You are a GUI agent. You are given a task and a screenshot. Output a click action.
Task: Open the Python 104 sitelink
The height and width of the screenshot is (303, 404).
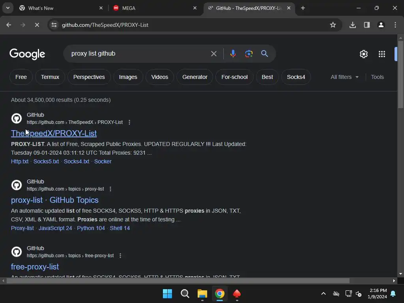click(x=91, y=228)
